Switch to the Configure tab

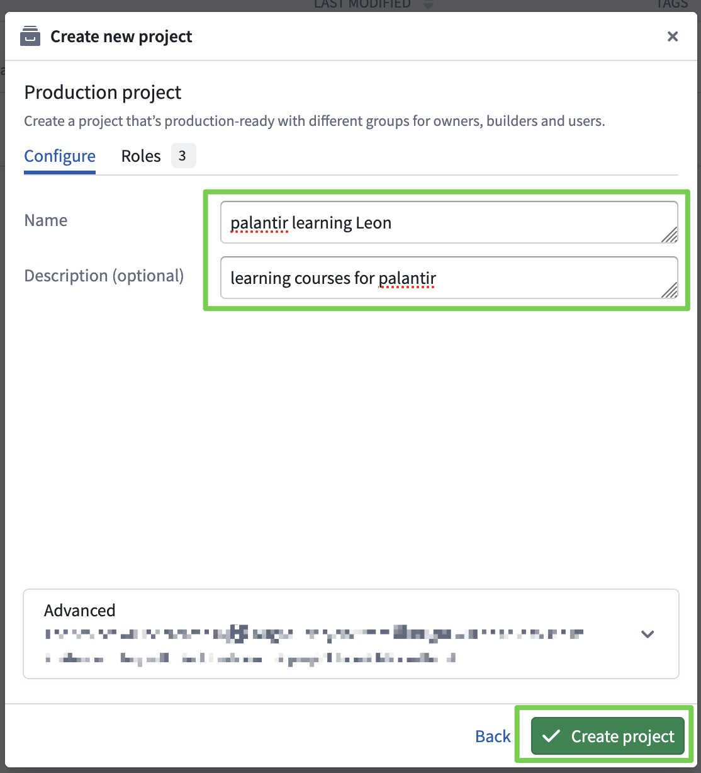click(x=60, y=156)
